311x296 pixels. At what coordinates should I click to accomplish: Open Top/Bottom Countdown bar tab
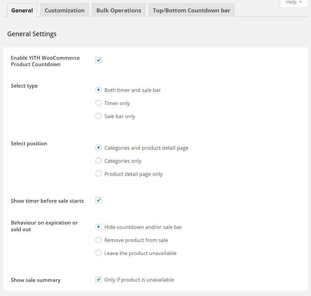(191, 10)
